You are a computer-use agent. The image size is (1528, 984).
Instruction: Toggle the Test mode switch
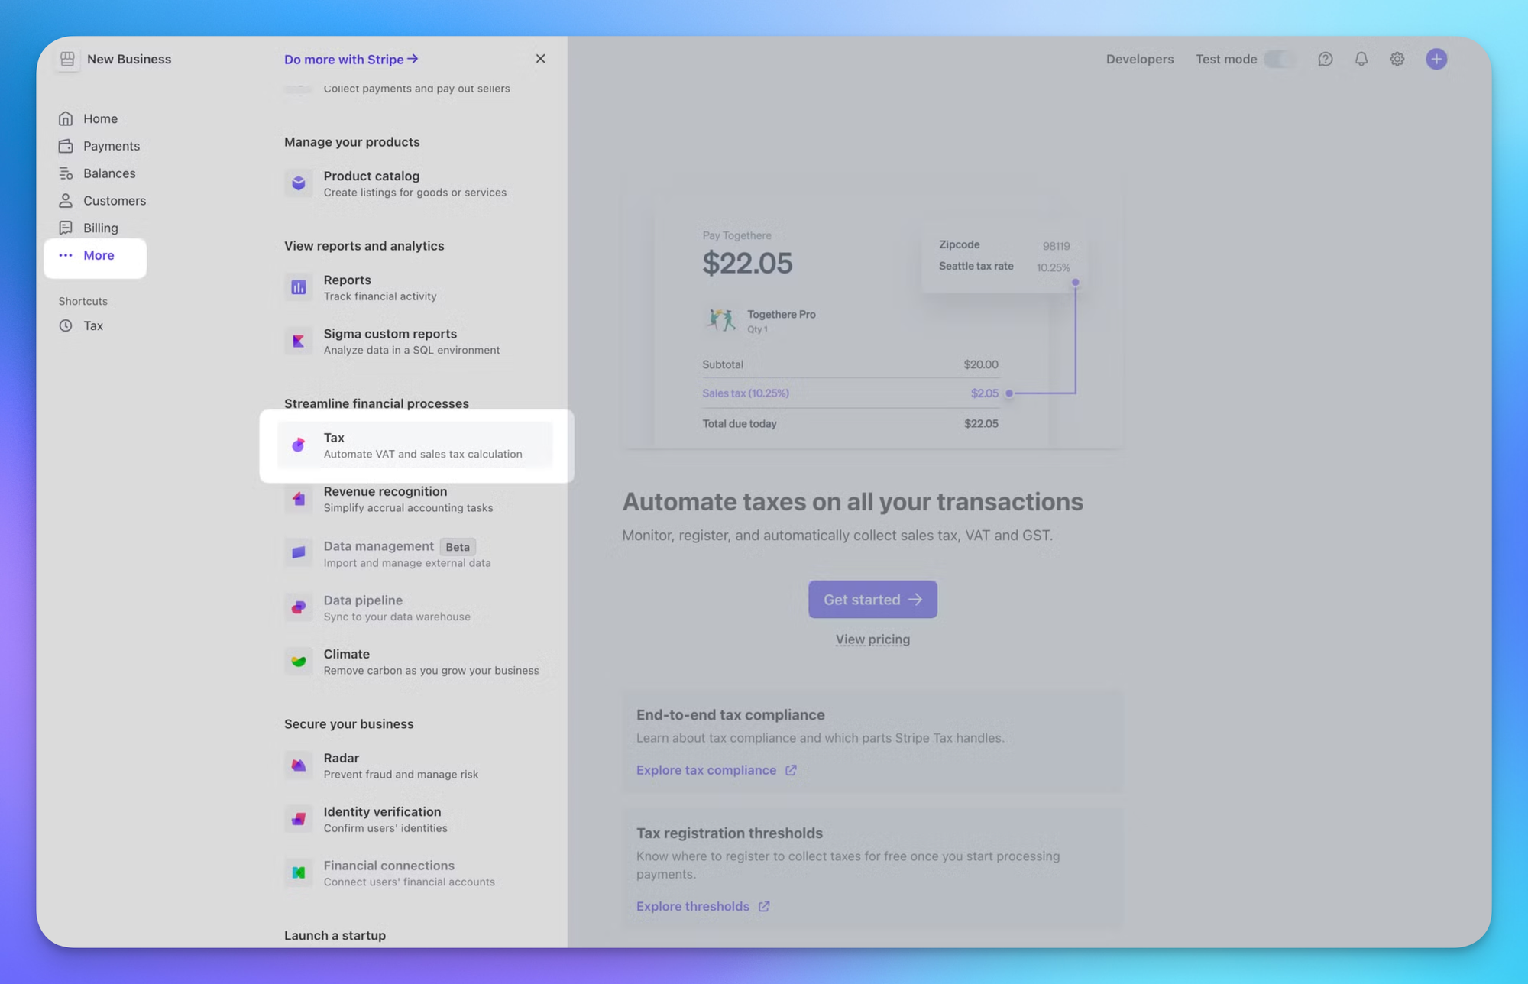tap(1280, 59)
